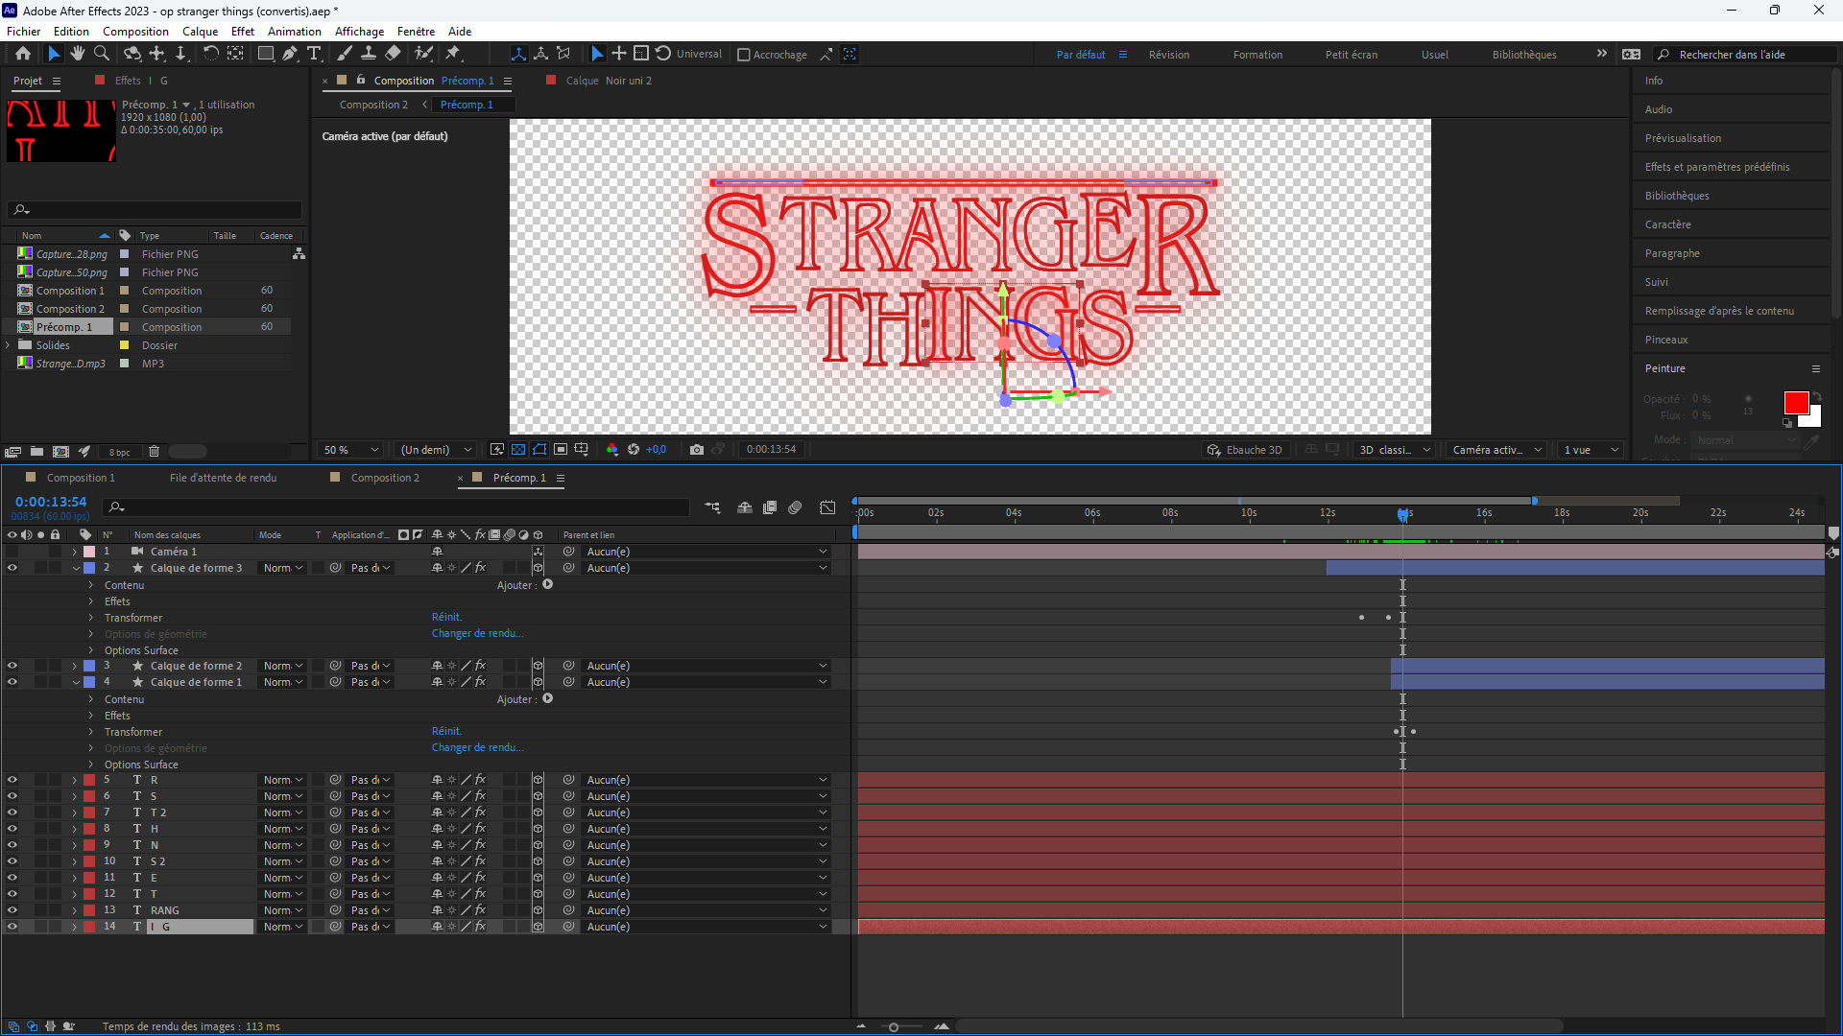Screen dimensions: 1843x1036
Task: Click Changer de rendu link for layer 2
Action: [x=477, y=633]
